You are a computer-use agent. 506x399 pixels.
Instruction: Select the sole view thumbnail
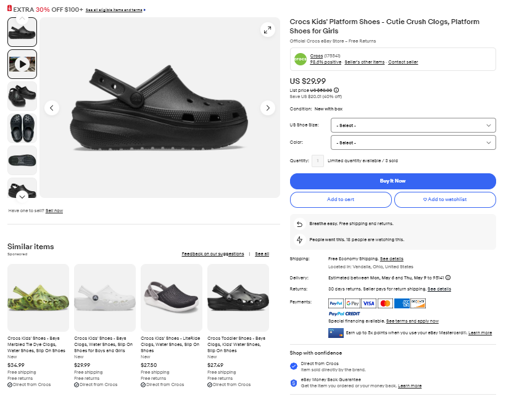22,160
